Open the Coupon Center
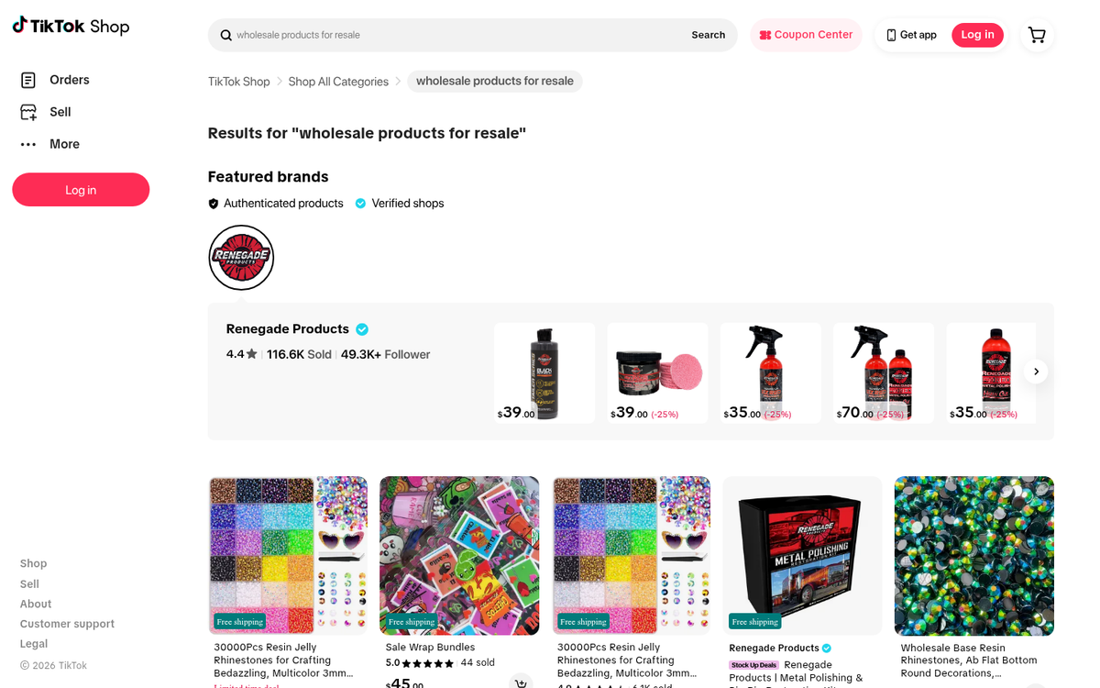Screen dimensions: 1100x688 click(x=806, y=35)
